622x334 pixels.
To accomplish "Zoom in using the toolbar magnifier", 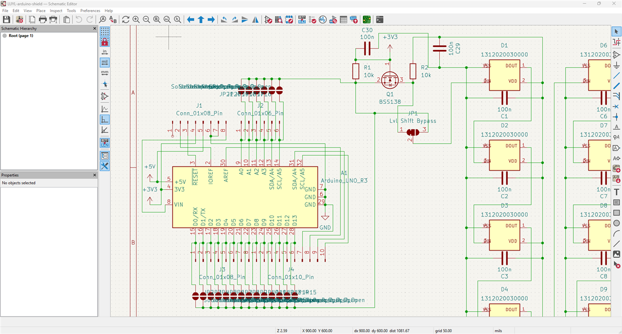I will pos(136,19).
